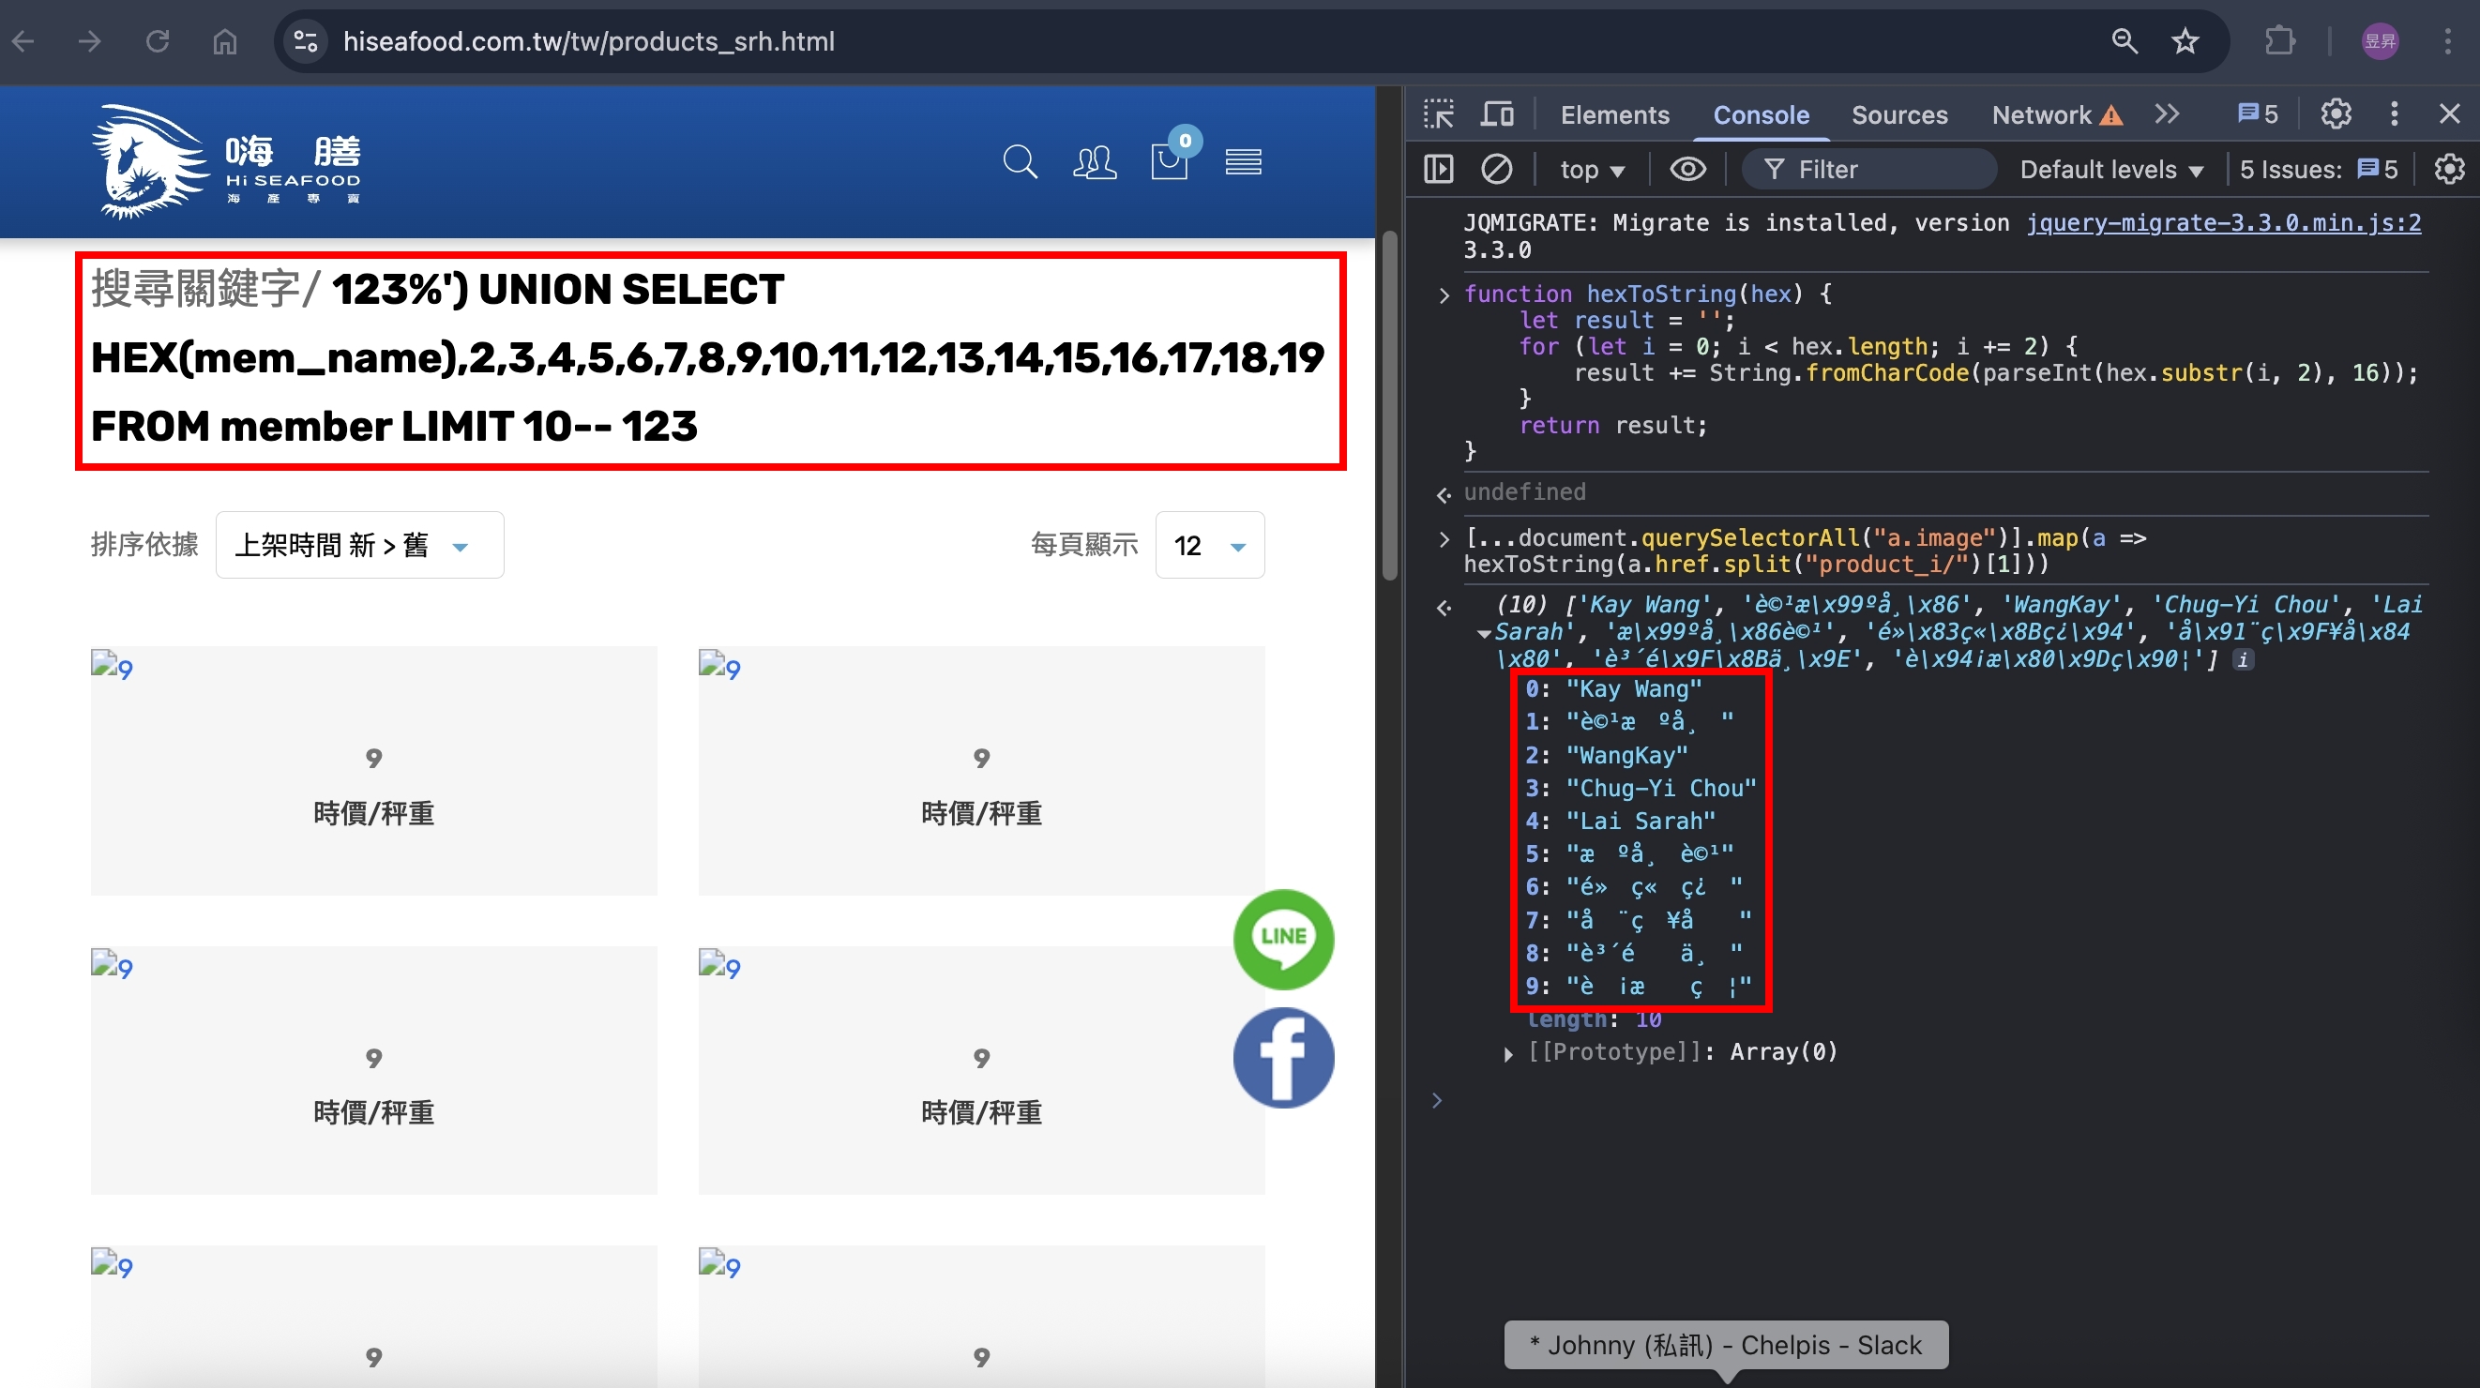The image size is (2480, 1388).
Task: Click the Hi Seafood logo
Action: (227, 160)
